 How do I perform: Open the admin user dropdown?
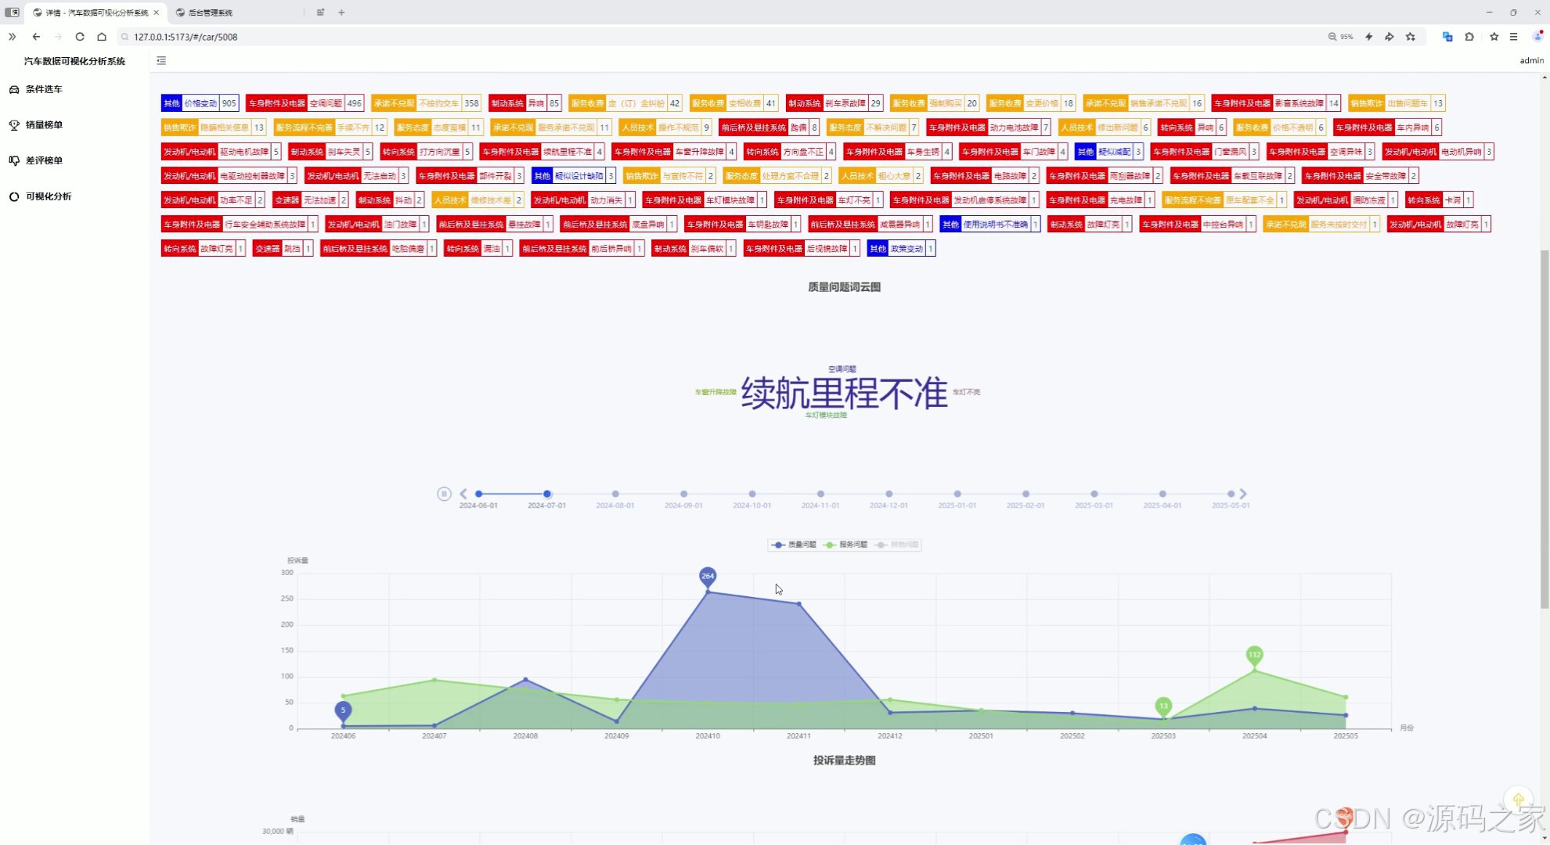1531,61
